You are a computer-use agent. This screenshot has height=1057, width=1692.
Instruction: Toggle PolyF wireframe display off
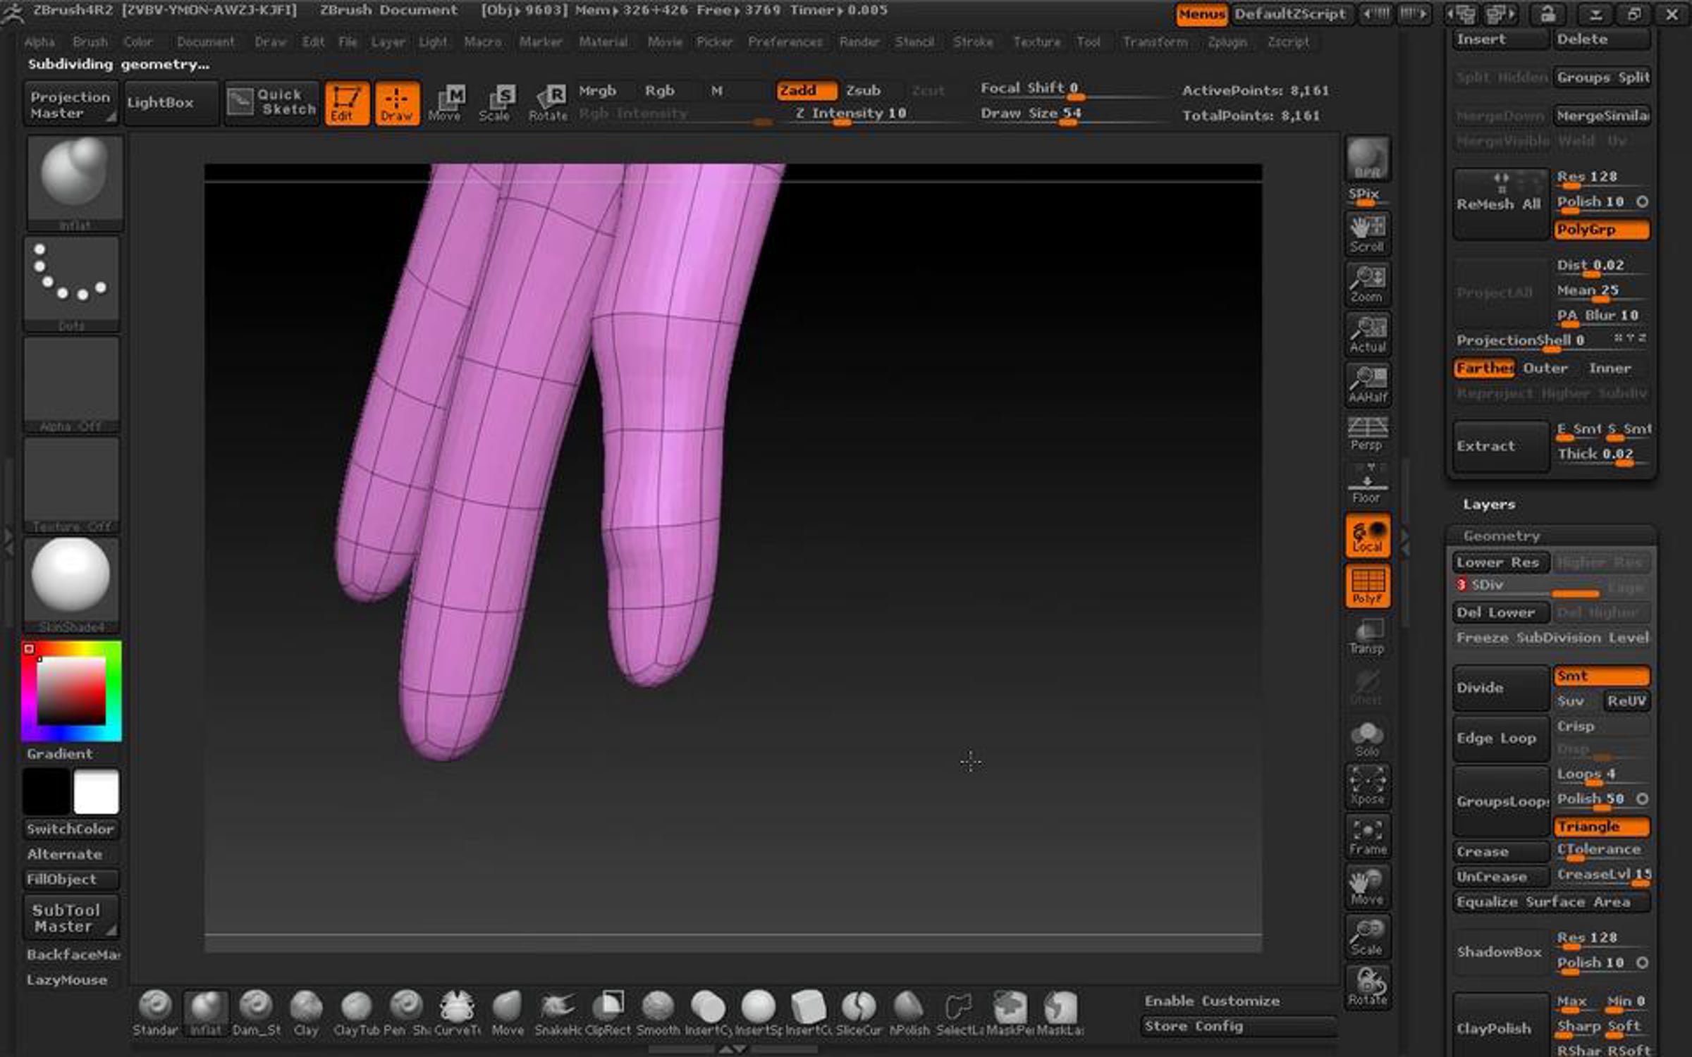[1367, 586]
